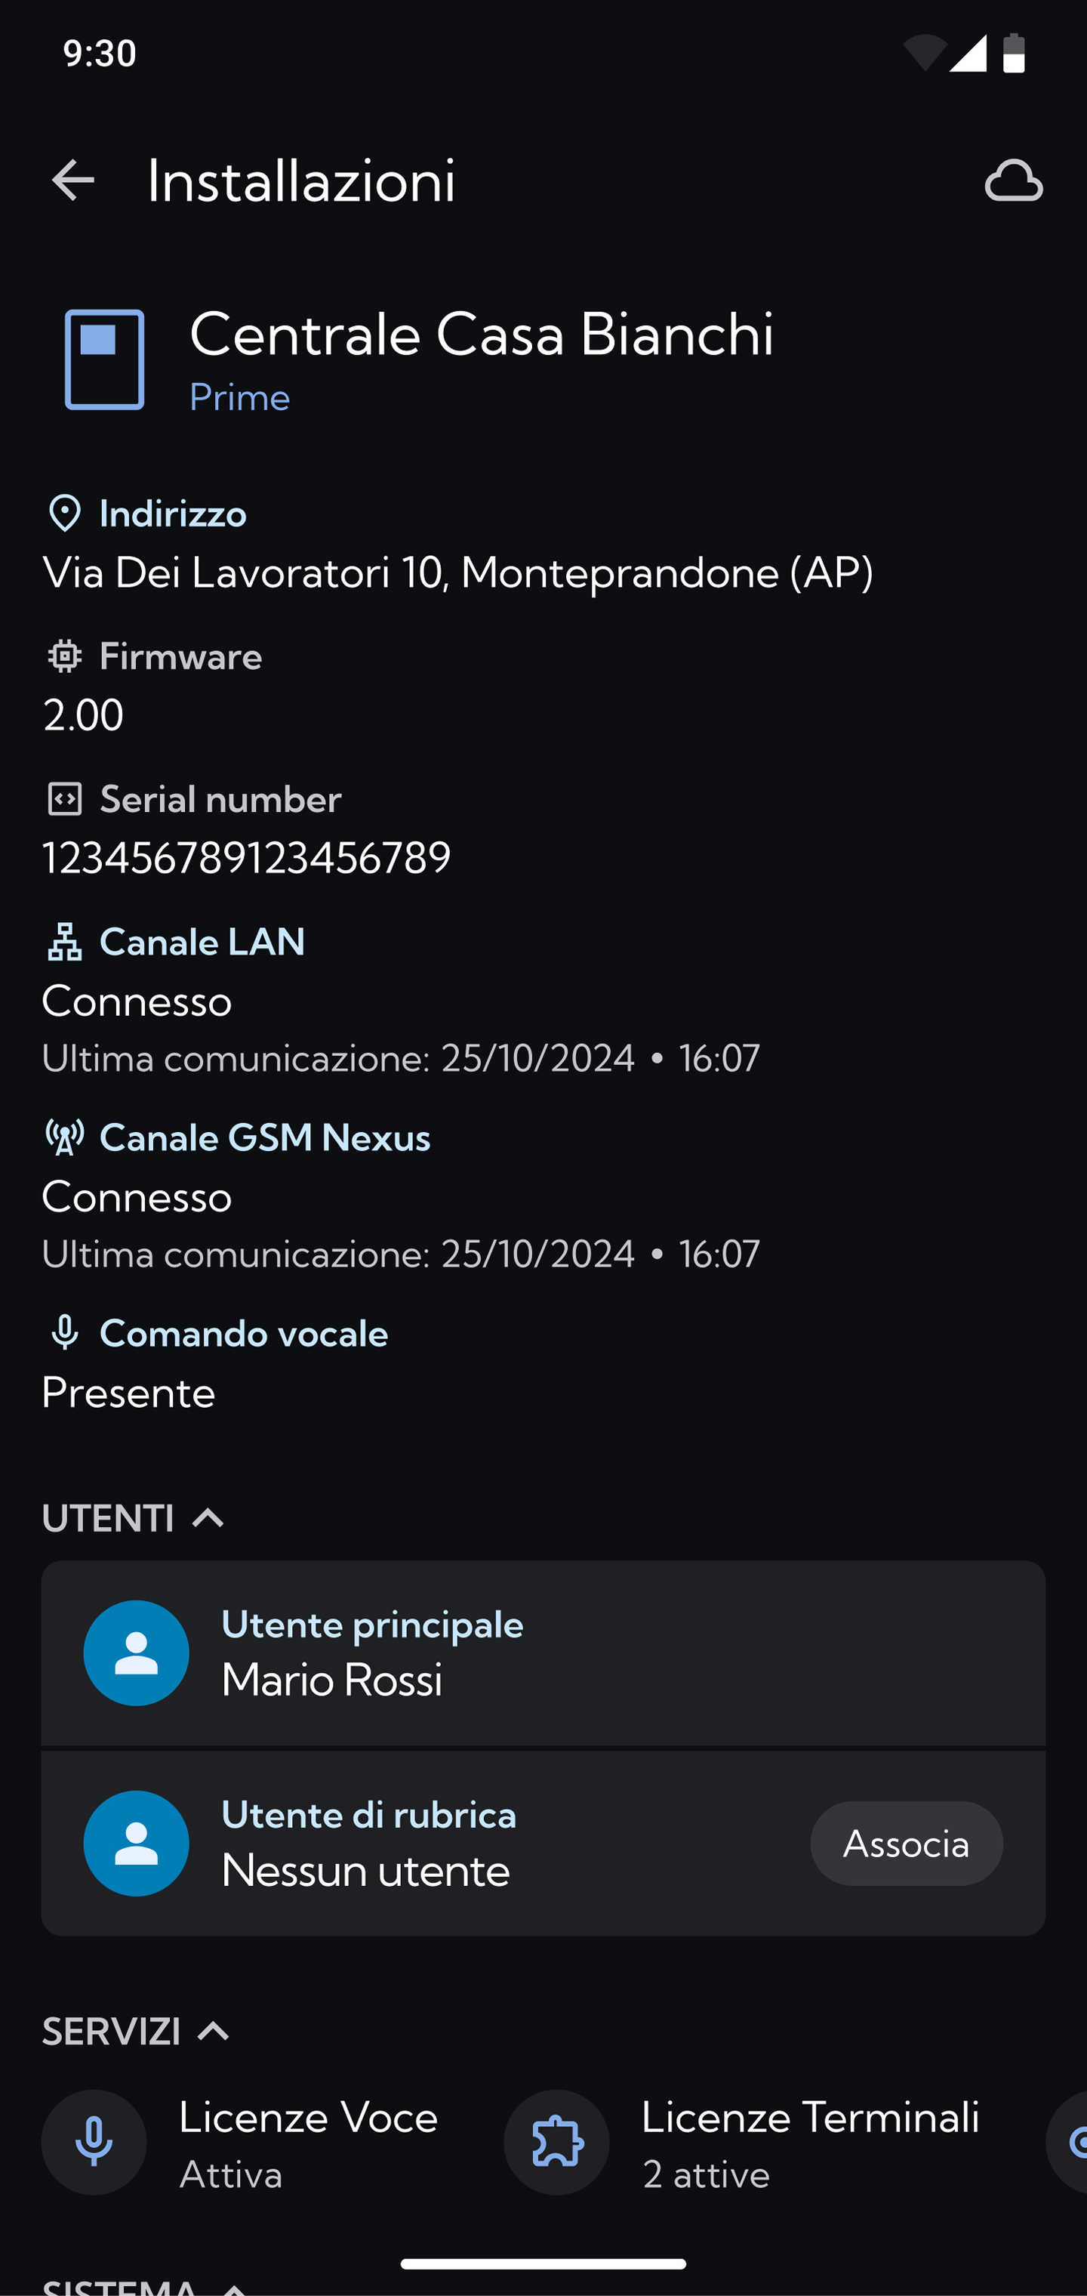This screenshot has width=1087, height=2296.
Task: Tap the Centrale control panel device icon
Action: tap(104, 360)
